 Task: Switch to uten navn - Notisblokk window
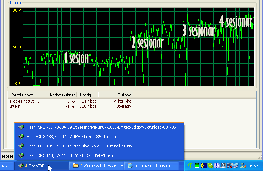152,166
